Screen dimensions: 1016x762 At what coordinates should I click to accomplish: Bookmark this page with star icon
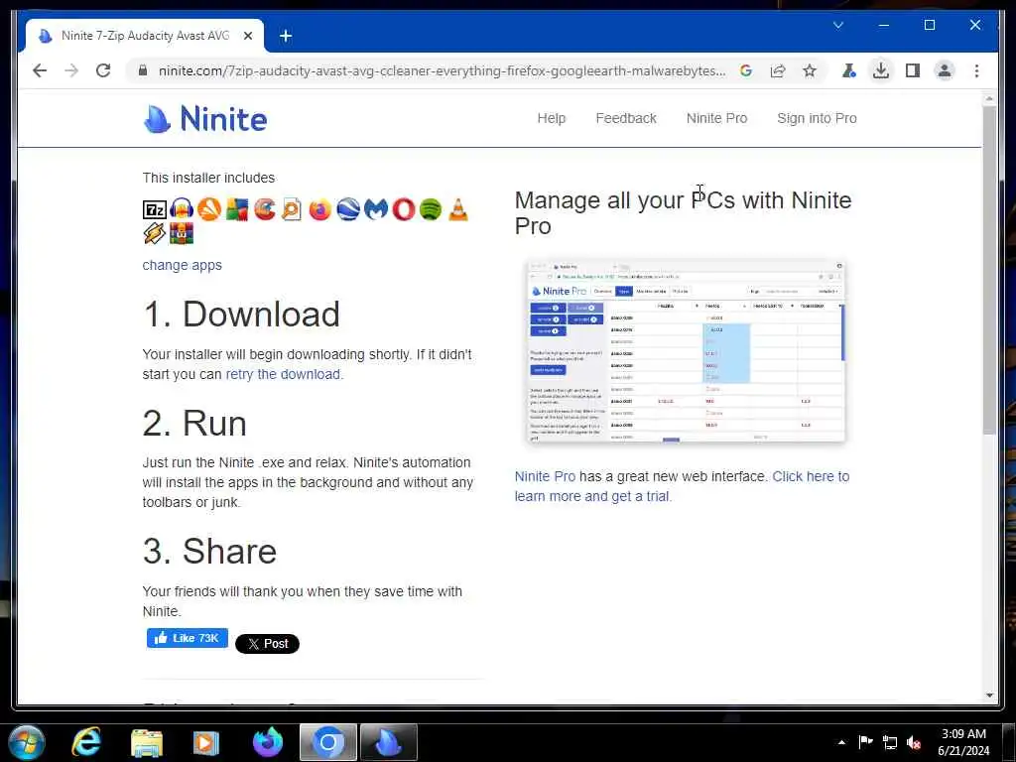tap(810, 70)
